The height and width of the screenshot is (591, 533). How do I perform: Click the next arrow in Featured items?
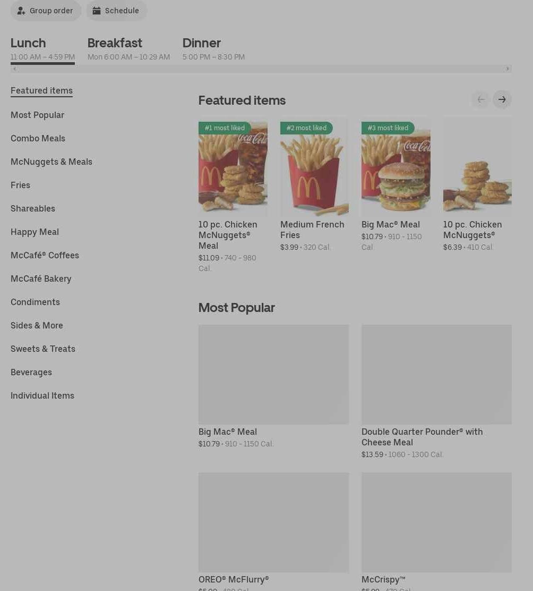502,99
